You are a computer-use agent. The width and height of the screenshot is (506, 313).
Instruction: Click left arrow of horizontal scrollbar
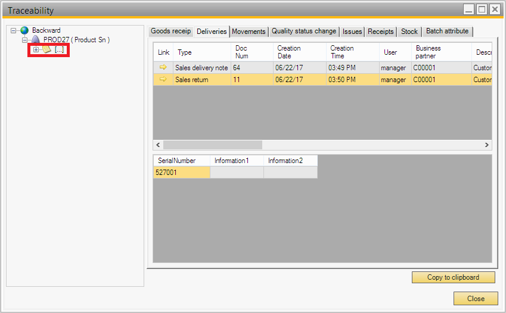coord(159,145)
